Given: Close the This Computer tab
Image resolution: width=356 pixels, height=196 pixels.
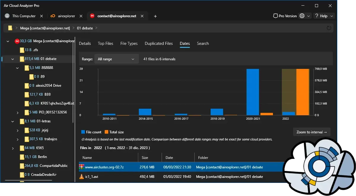Looking at the screenshot, I should coord(42,16).
